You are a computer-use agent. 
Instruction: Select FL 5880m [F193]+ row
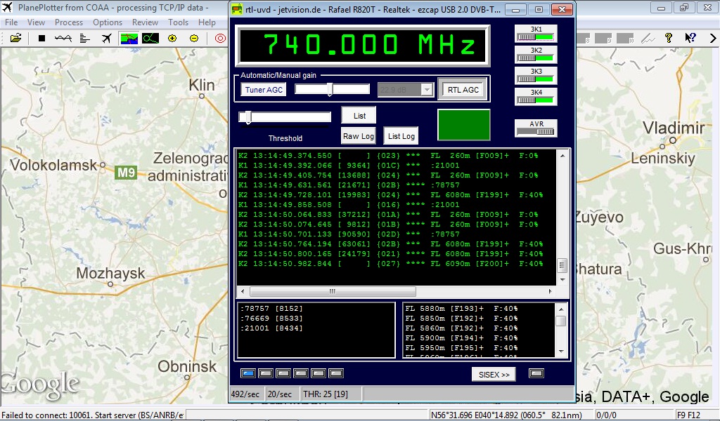[x=461, y=308]
